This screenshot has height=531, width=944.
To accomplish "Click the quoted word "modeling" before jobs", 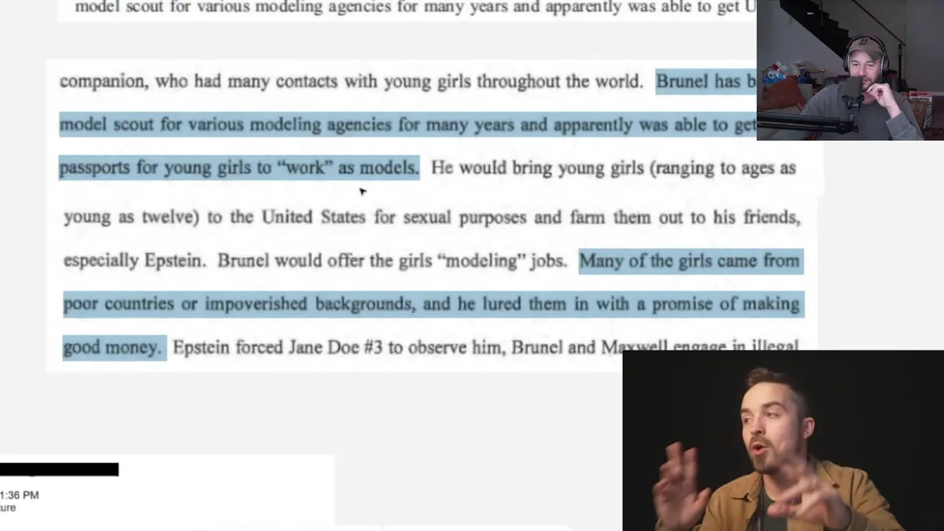I will tap(481, 260).
